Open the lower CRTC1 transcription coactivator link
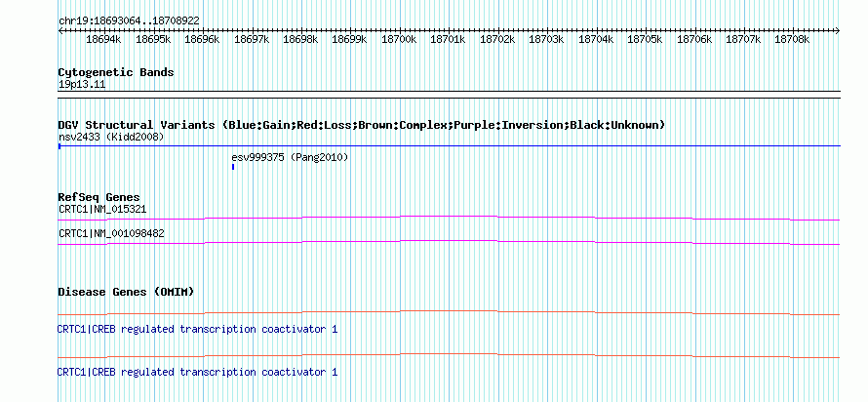 pos(198,372)
